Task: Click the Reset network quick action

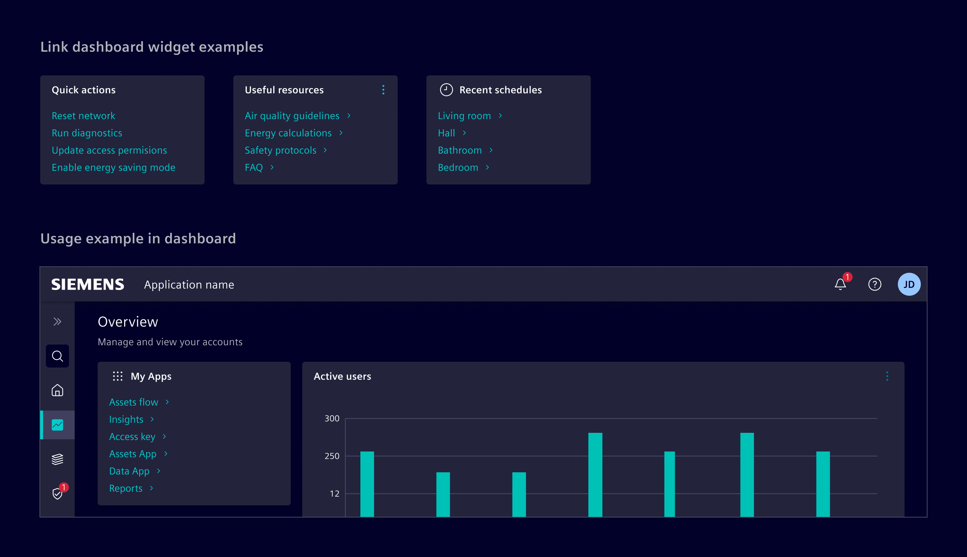Action: tap(83, 116)
